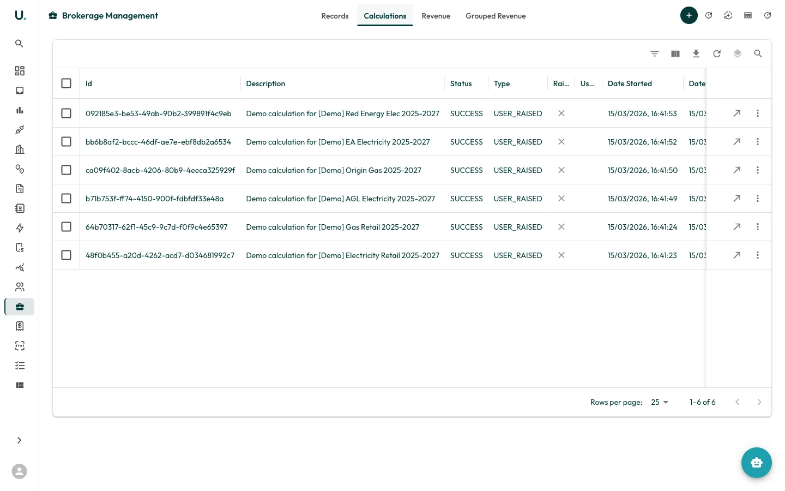Expand the left sidebar with chevron
The height and width of the screenshot is (491, 785).
point(20,440)
